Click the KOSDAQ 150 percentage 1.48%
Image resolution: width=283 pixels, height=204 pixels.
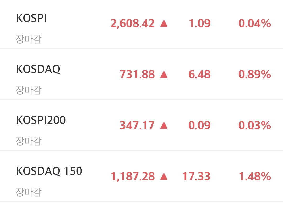point(255,176)
